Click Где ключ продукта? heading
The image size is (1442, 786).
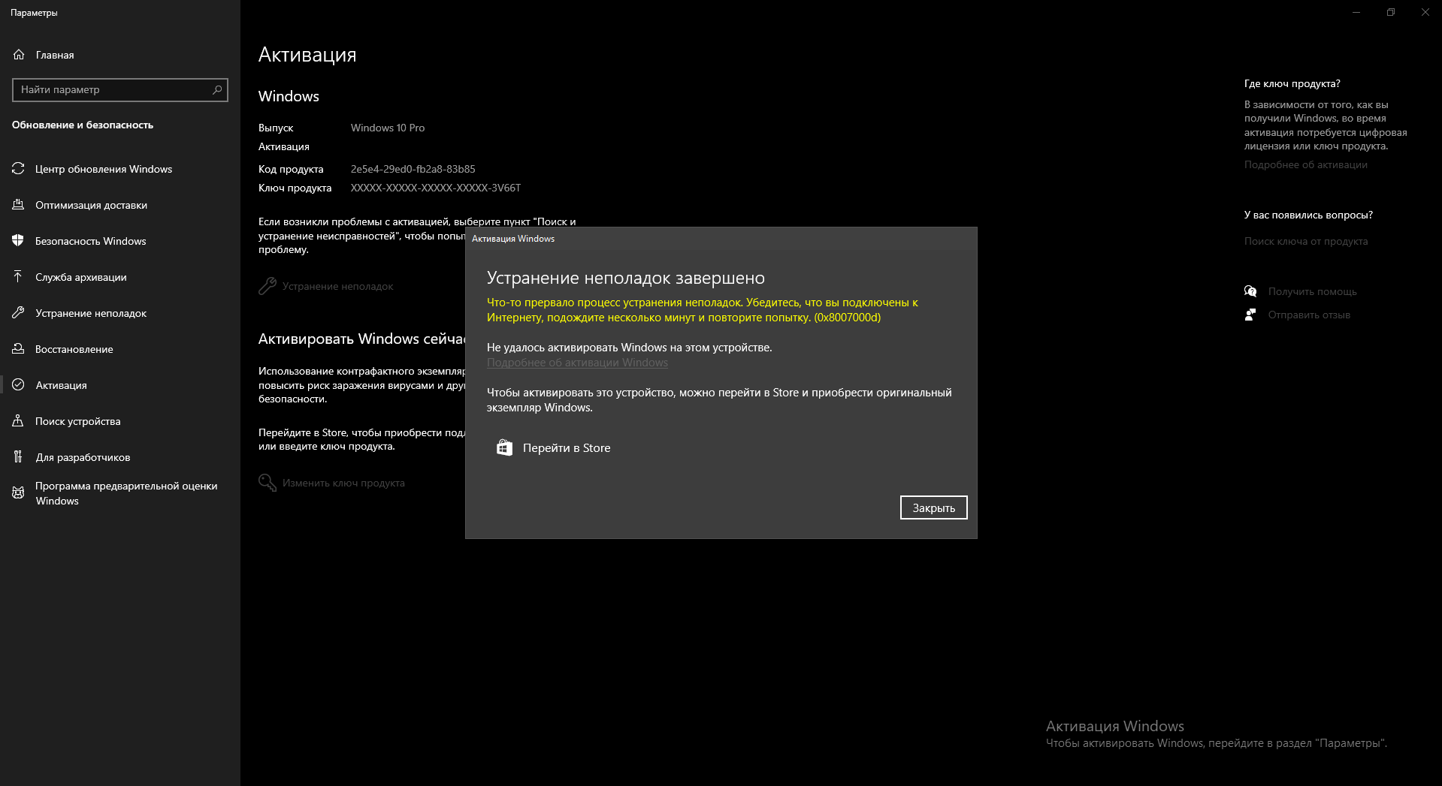click(x=1292, y=83)
